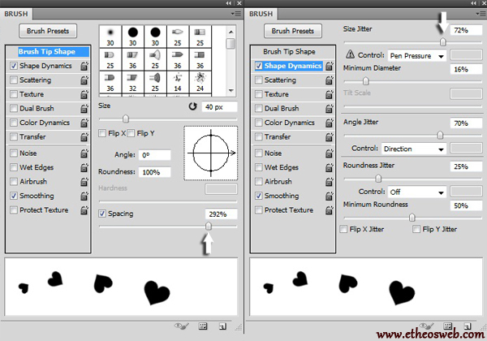The height and width of the screenshot is (341, 487).
Task: Open the Pen Pressure control dropdown
Action: 416,56
